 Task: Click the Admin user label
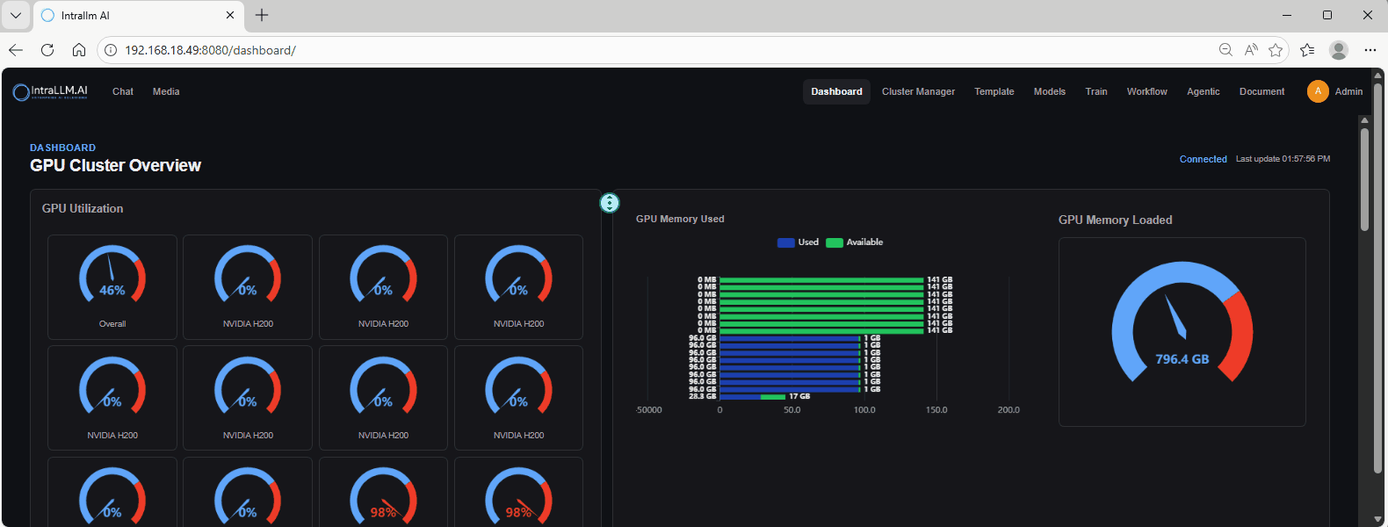1348,91
